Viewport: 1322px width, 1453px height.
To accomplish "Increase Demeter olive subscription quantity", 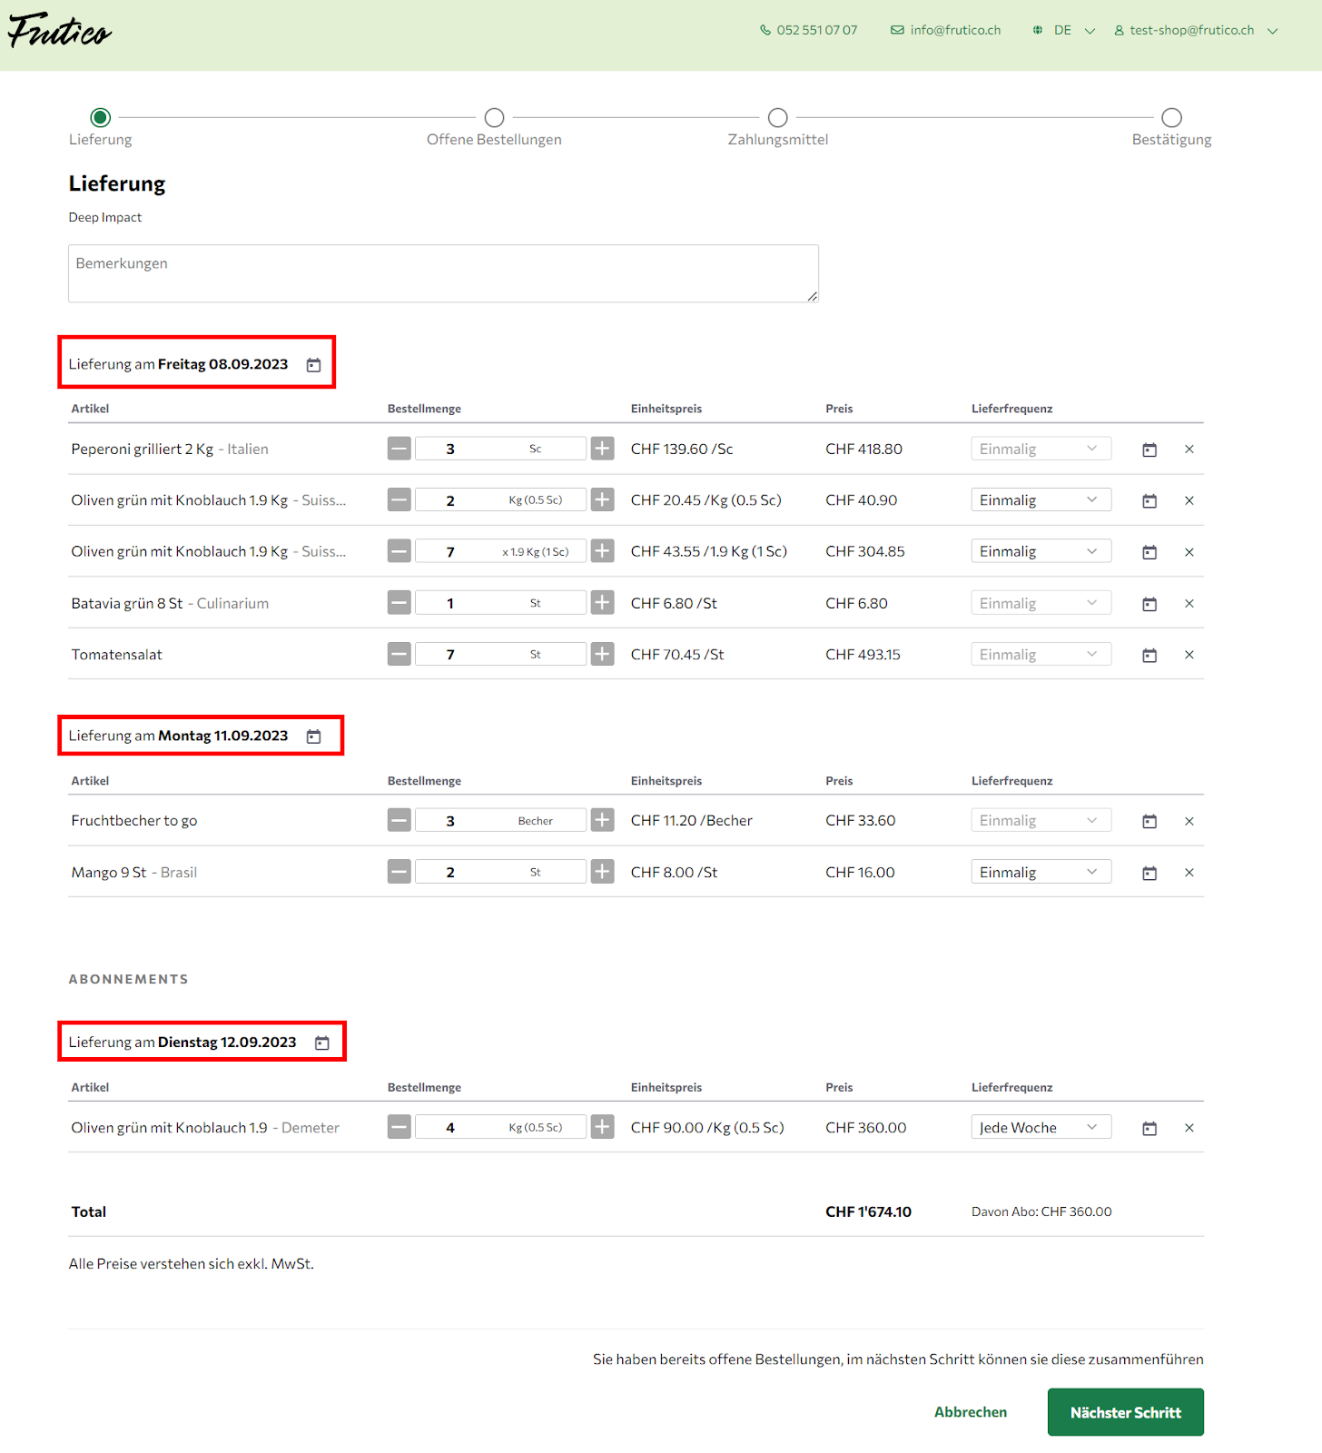I will 602,1127.
